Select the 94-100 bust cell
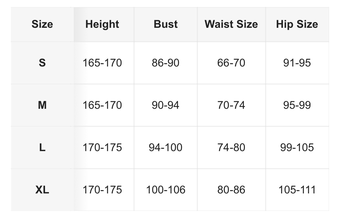The image size is (340, 217). [x=166, y=147]
